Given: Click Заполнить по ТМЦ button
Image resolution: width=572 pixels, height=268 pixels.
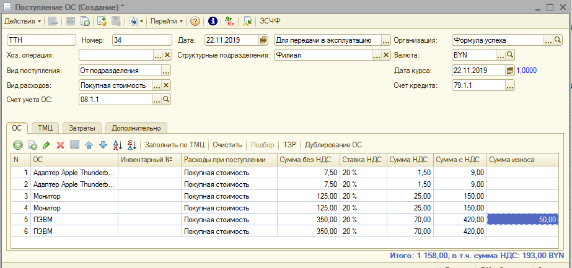Looking at the screenshot, I should 174,145.
